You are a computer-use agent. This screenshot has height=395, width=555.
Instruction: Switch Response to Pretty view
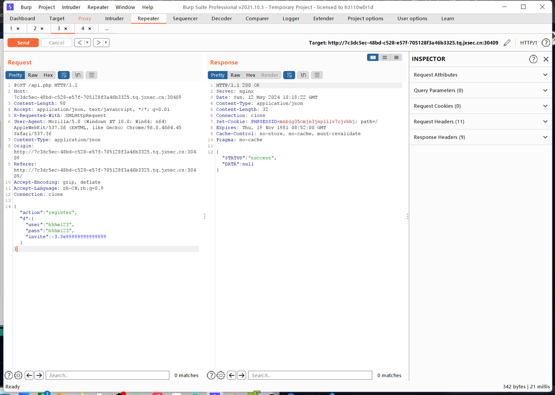tap(218, 75)
